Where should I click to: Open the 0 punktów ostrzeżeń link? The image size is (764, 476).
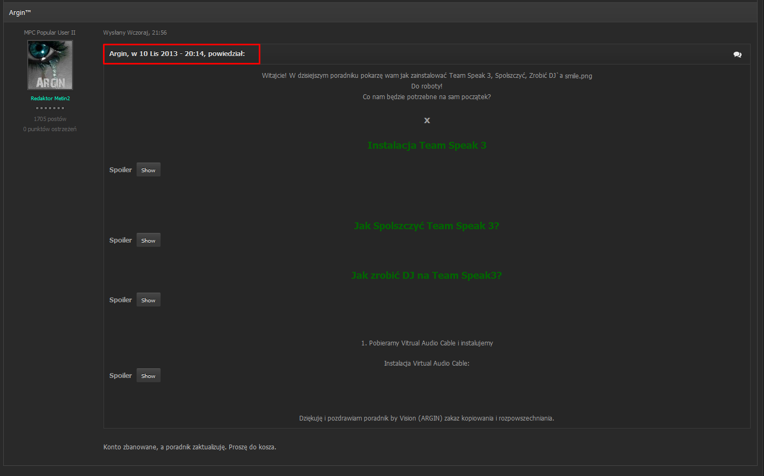tap(50, 129)
